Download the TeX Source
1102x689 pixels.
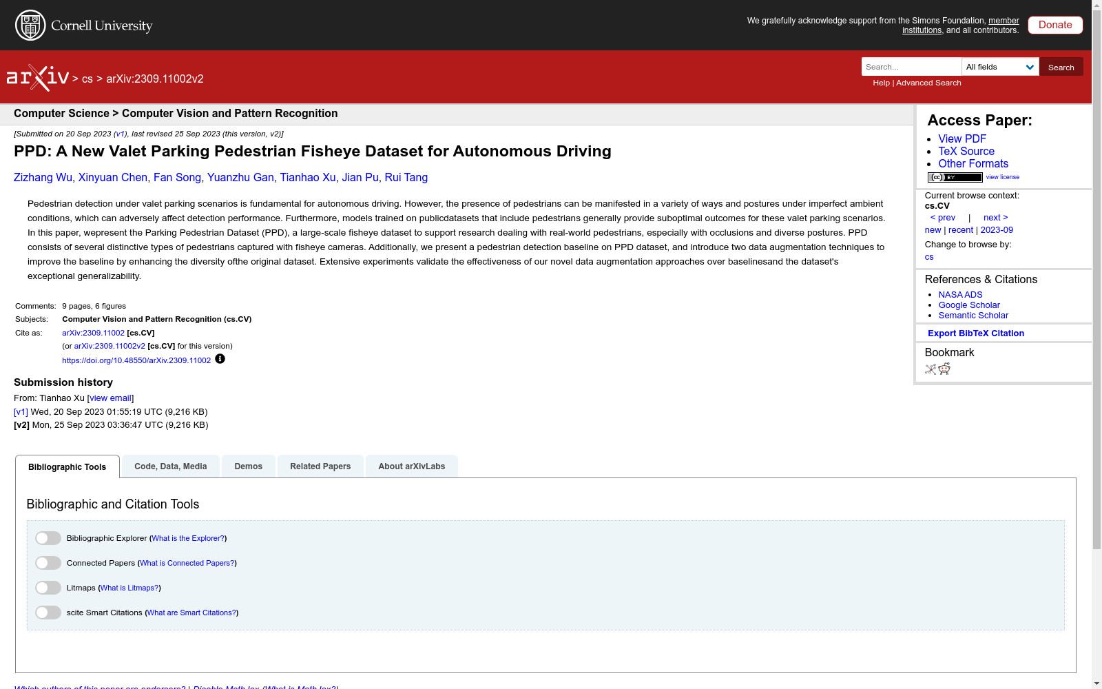click(x=966, y=151)
